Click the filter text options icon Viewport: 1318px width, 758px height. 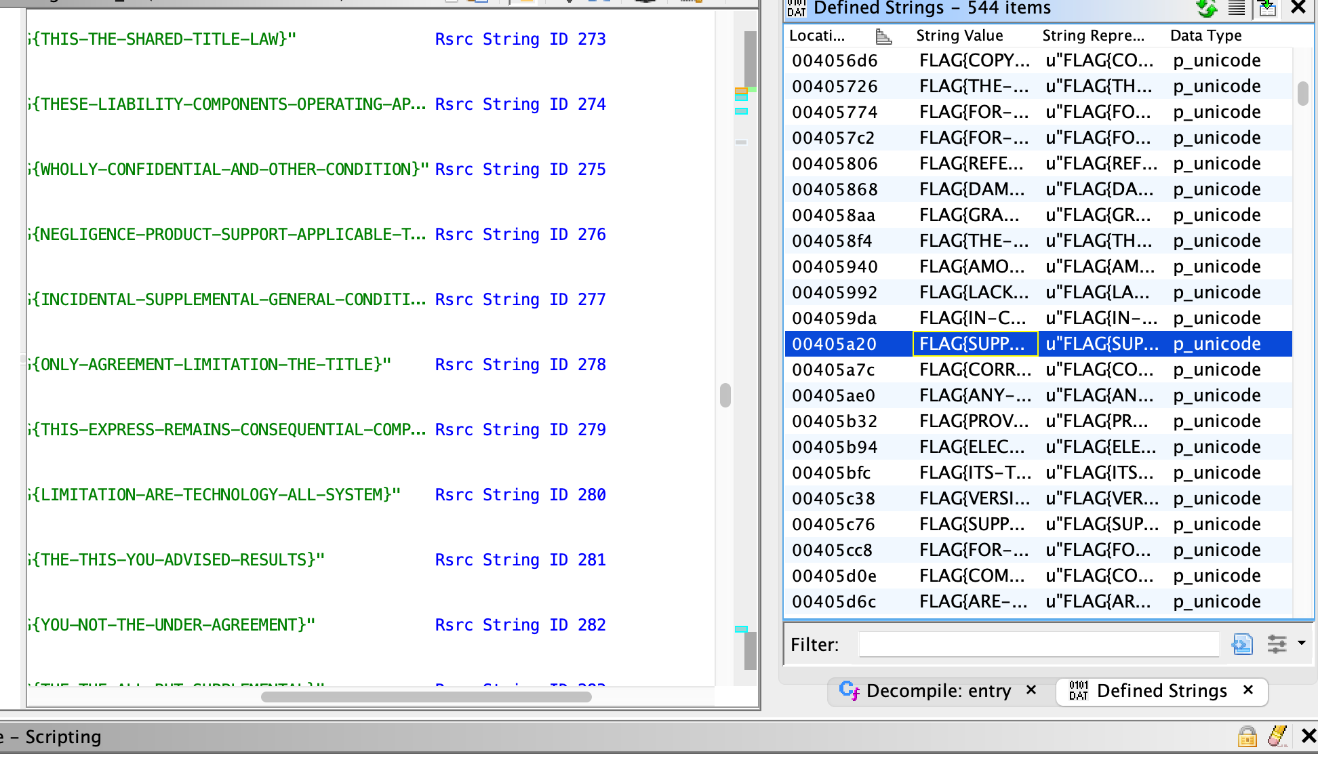click(x=1242, y=644)
